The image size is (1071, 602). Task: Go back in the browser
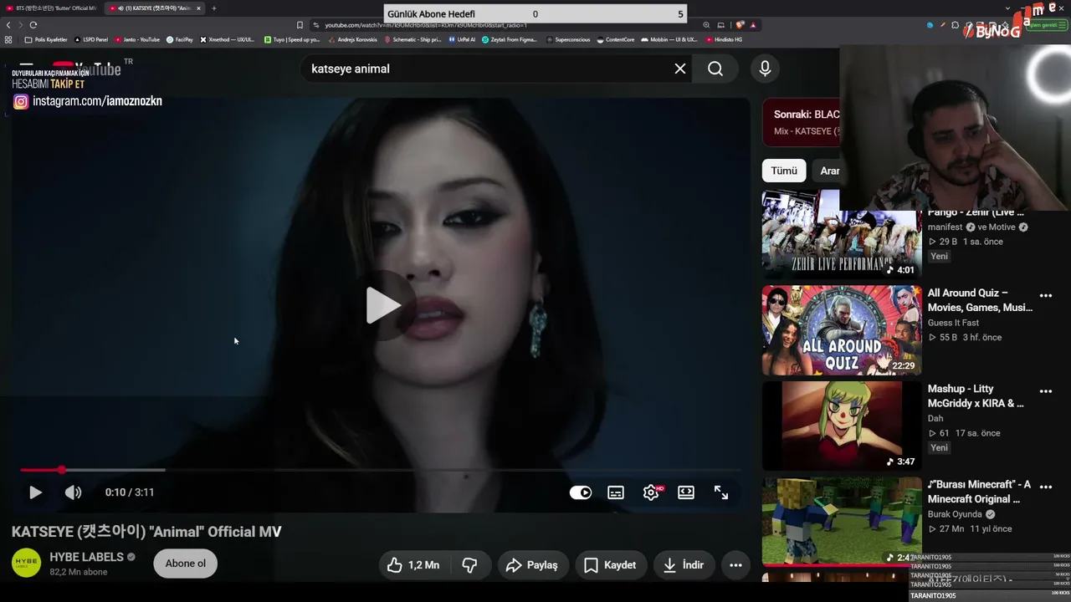click(8, 25)
